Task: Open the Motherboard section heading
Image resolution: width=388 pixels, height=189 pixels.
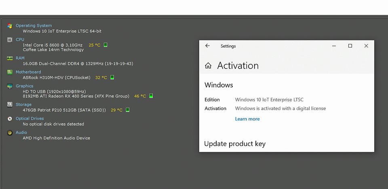Action: coord(28,72)
